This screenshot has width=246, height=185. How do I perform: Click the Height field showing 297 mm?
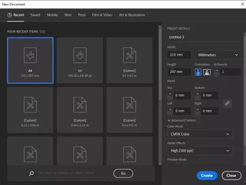click(x=179, y=72)
